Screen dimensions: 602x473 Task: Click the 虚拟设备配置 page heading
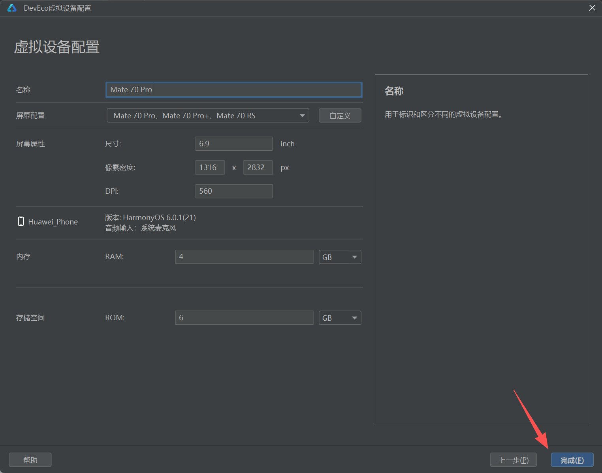(57, 47)
